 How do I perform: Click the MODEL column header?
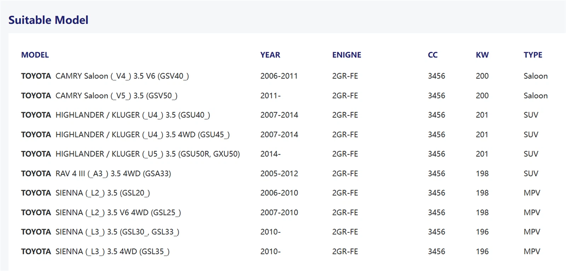tap(35, 55)
